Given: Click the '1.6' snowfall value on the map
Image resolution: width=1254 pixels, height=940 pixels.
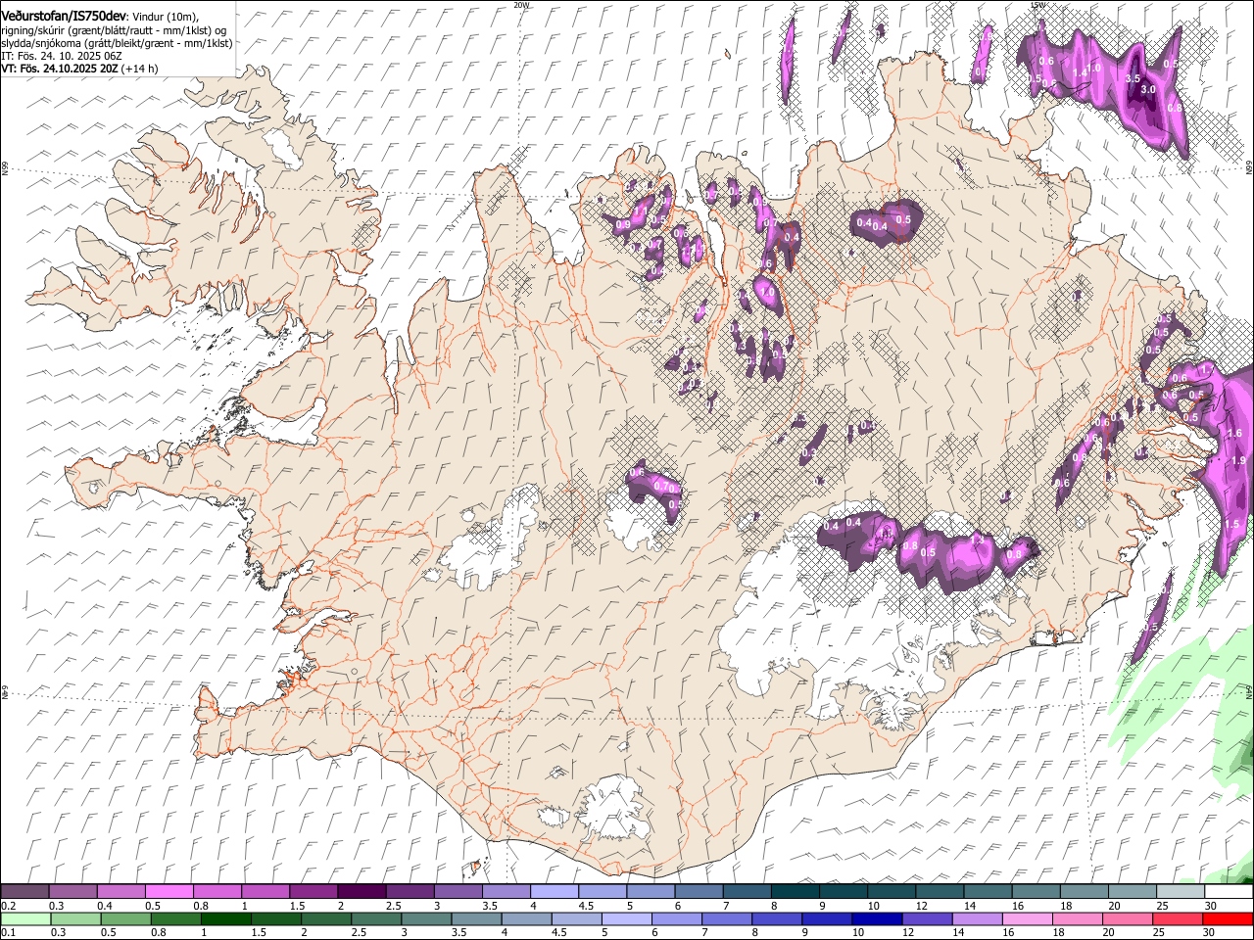Looking at the screenshot, I should (x=1234, y=433).
